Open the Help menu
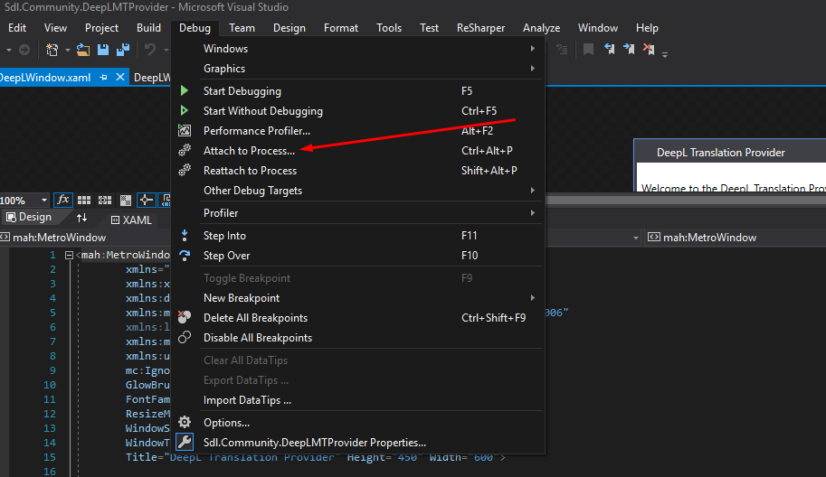The width and height of the screenshot is (826, 477). (x=647, y=28)
